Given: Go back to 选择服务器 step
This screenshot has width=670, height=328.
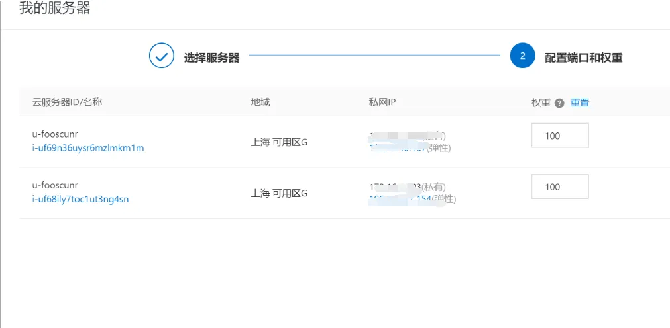Looking at the screenshot, I should tap(211, 58).
